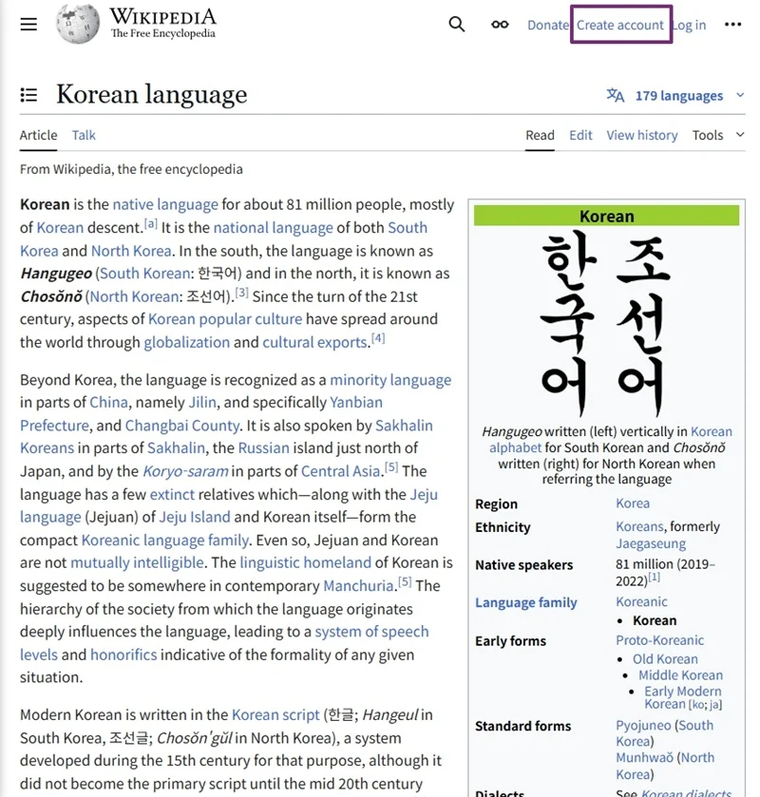Screen dimensions: 760x797
Task: Open the Korean script link
Action: 275,715
